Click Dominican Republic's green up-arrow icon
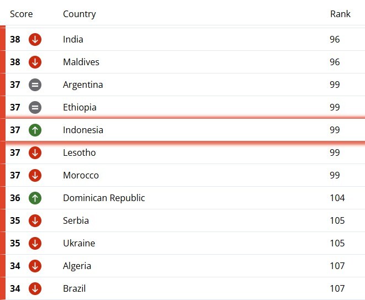The height and width of the screenshot is (300, 365). [35, 198]
